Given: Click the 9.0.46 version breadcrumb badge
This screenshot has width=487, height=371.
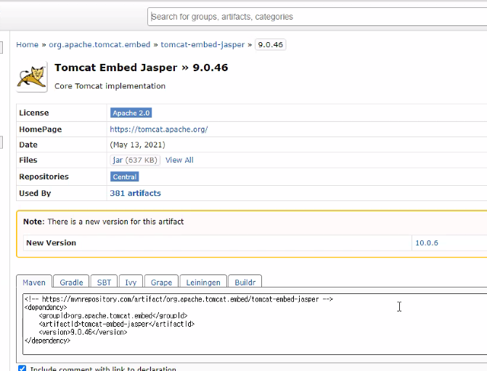Looking at the screenshot, I should (270, 45).
